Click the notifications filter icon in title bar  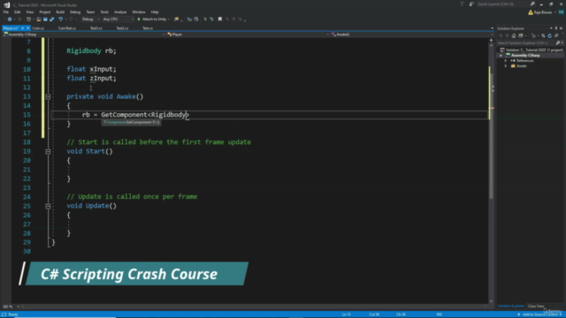[x=462, y=4]
